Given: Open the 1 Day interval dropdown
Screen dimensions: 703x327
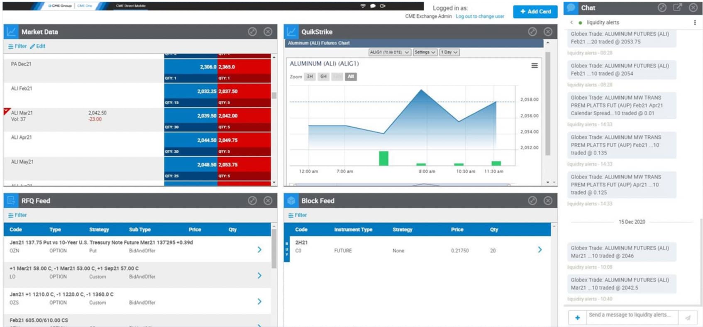Looking at the screenshot, I should [449, 52].
